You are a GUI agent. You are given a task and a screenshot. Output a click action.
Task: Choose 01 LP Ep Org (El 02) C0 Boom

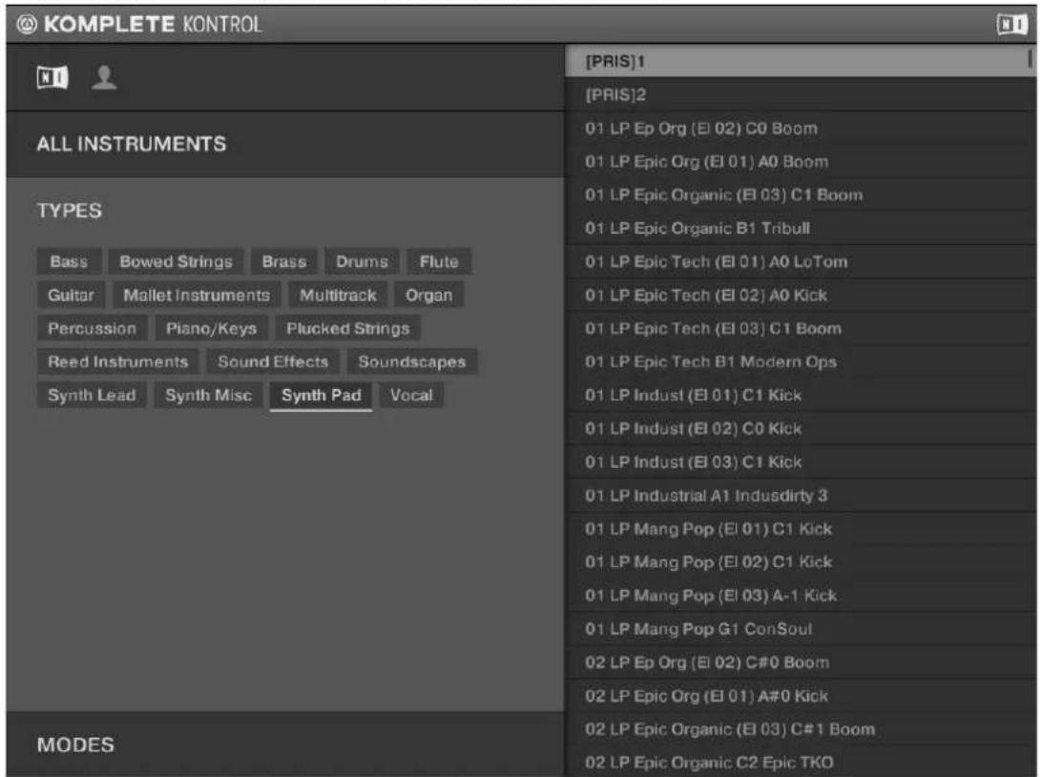pos(801,128)
